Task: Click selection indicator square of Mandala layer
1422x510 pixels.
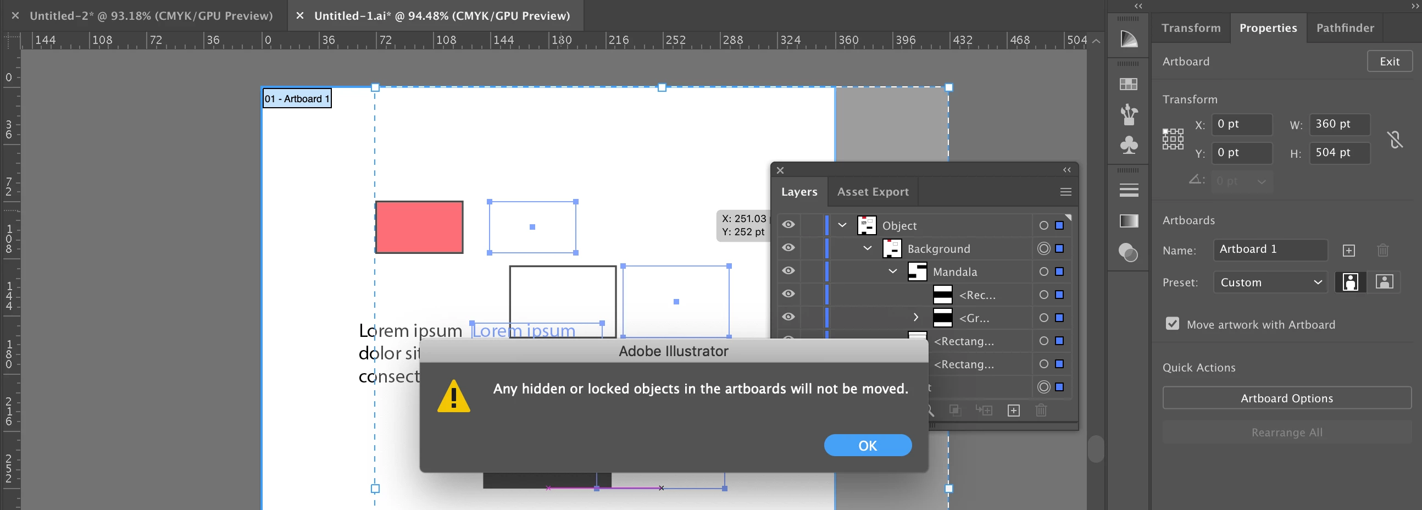Action: click(x=1059, y=271)
